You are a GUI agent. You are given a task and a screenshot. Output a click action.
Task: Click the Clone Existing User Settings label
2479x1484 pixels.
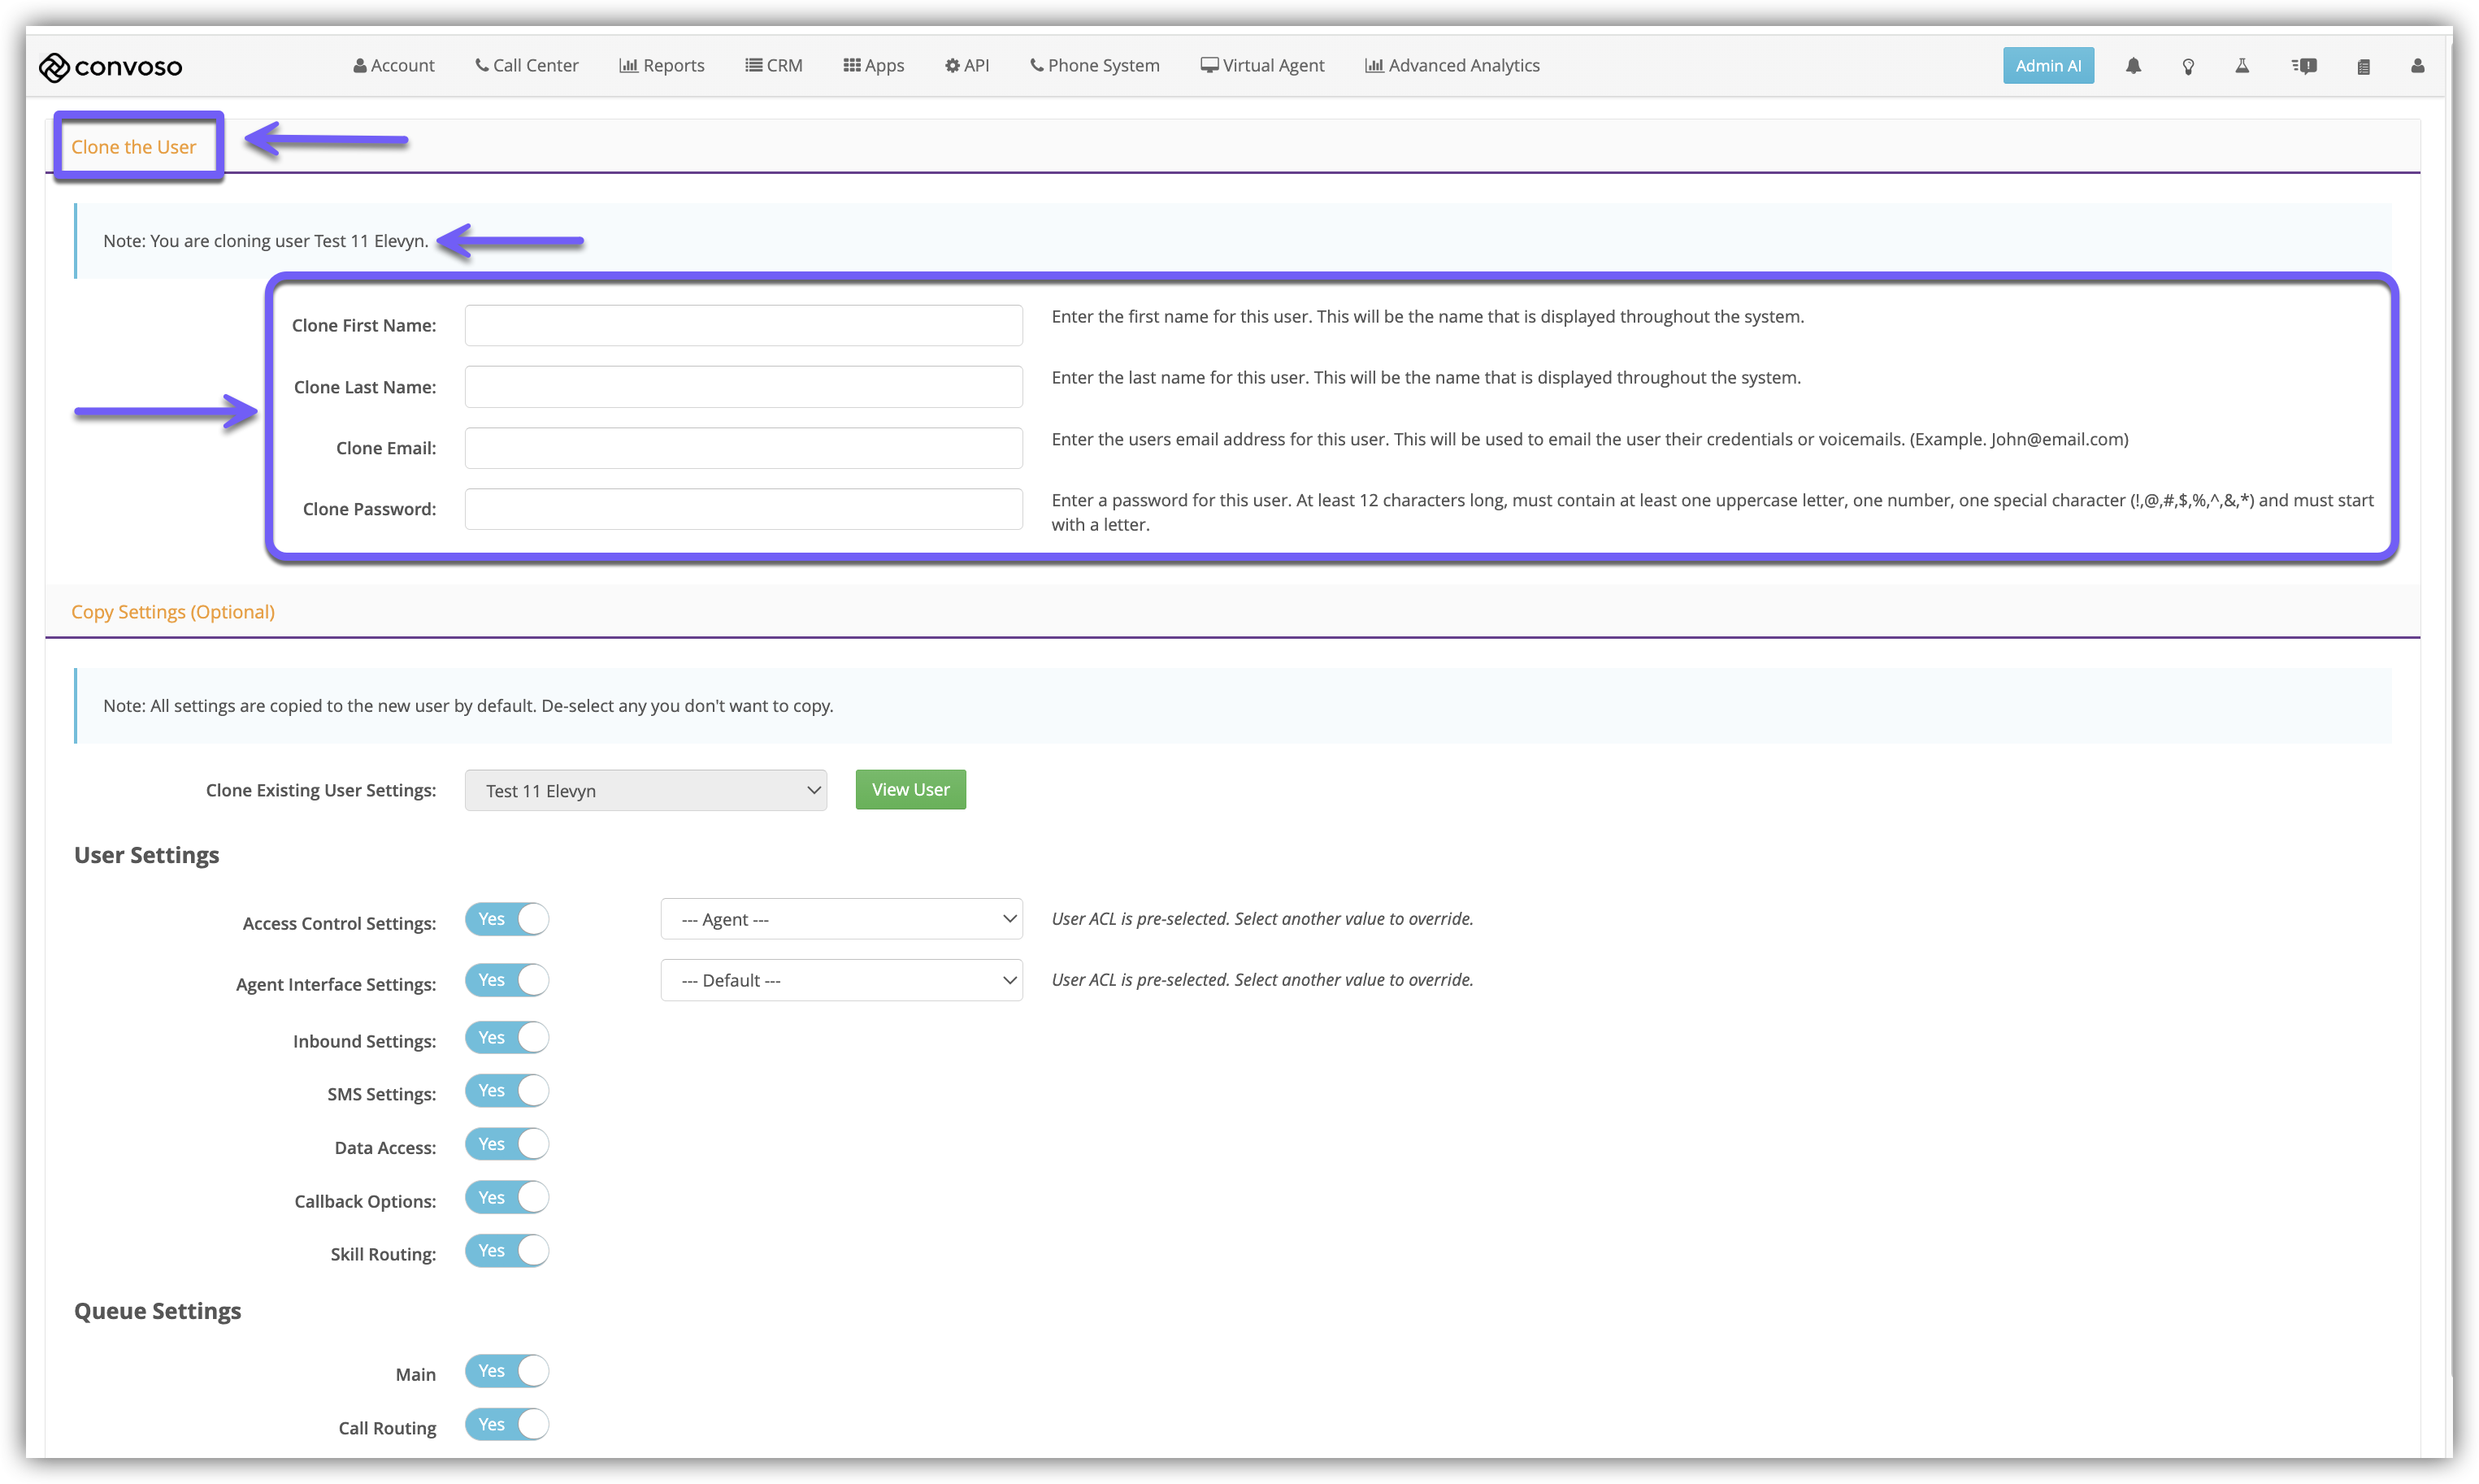(321, 790)
